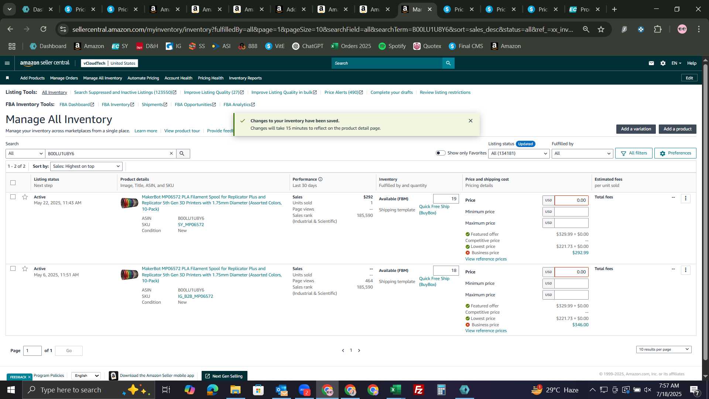
Task: Click the Add a variation button
Action: tap(636, 129)
